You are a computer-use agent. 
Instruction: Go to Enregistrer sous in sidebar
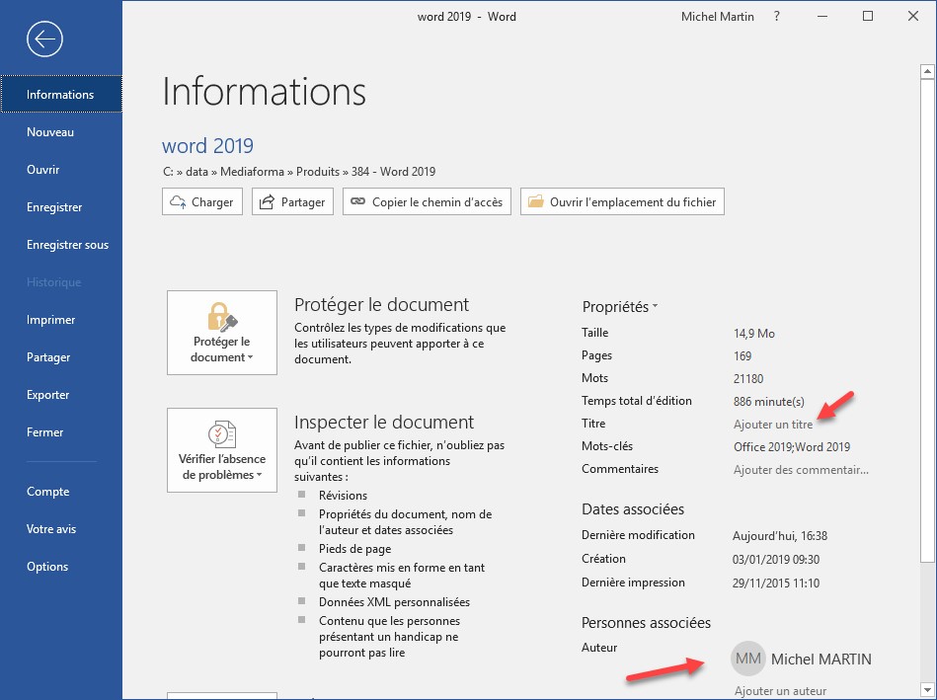tap(67, 245)
